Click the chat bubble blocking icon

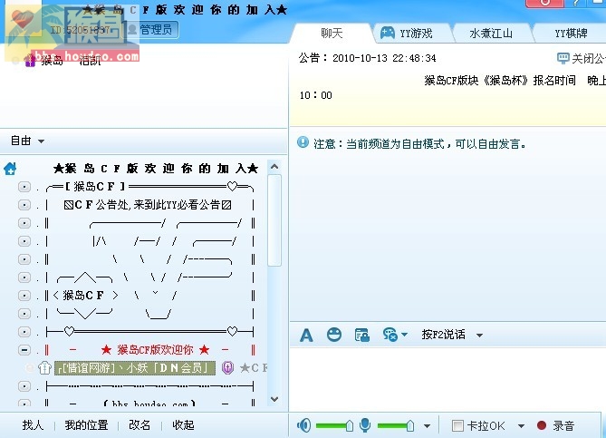(390, 335)
